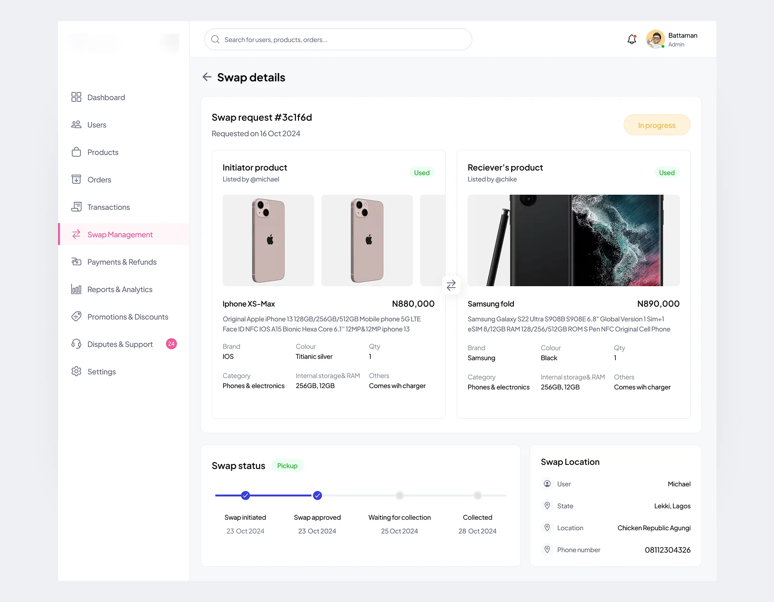Open Settings from the sidebar
Image resolution: width=774 pixels, height=602 pixels.
point(124,372)
